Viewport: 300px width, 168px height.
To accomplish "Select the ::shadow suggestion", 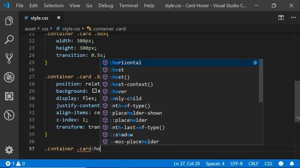I will tap(180, 135).
